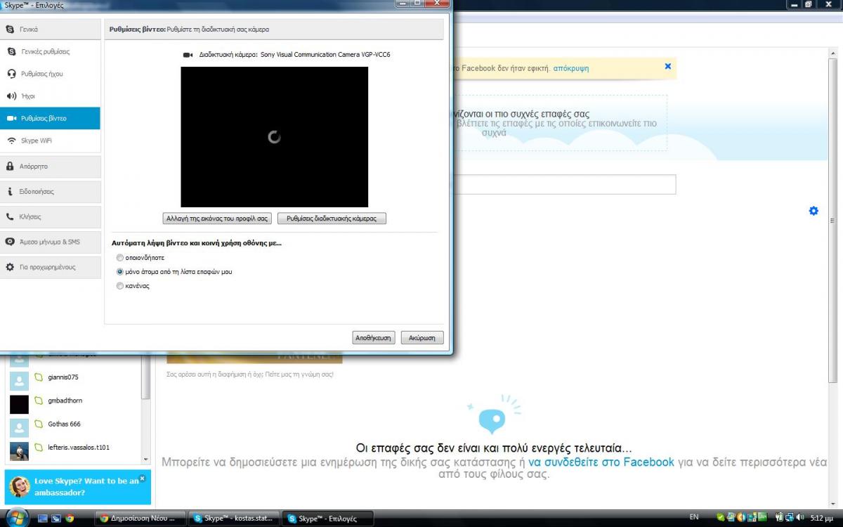Click the να συνδεθείτε στο Facebook link
The image size is (843, 527).
pyautogui.click(x=601, y=462)
